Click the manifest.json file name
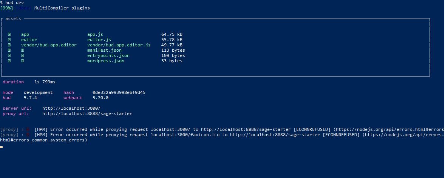The width and height of the screenshot is (445, 178). [104, 50]
